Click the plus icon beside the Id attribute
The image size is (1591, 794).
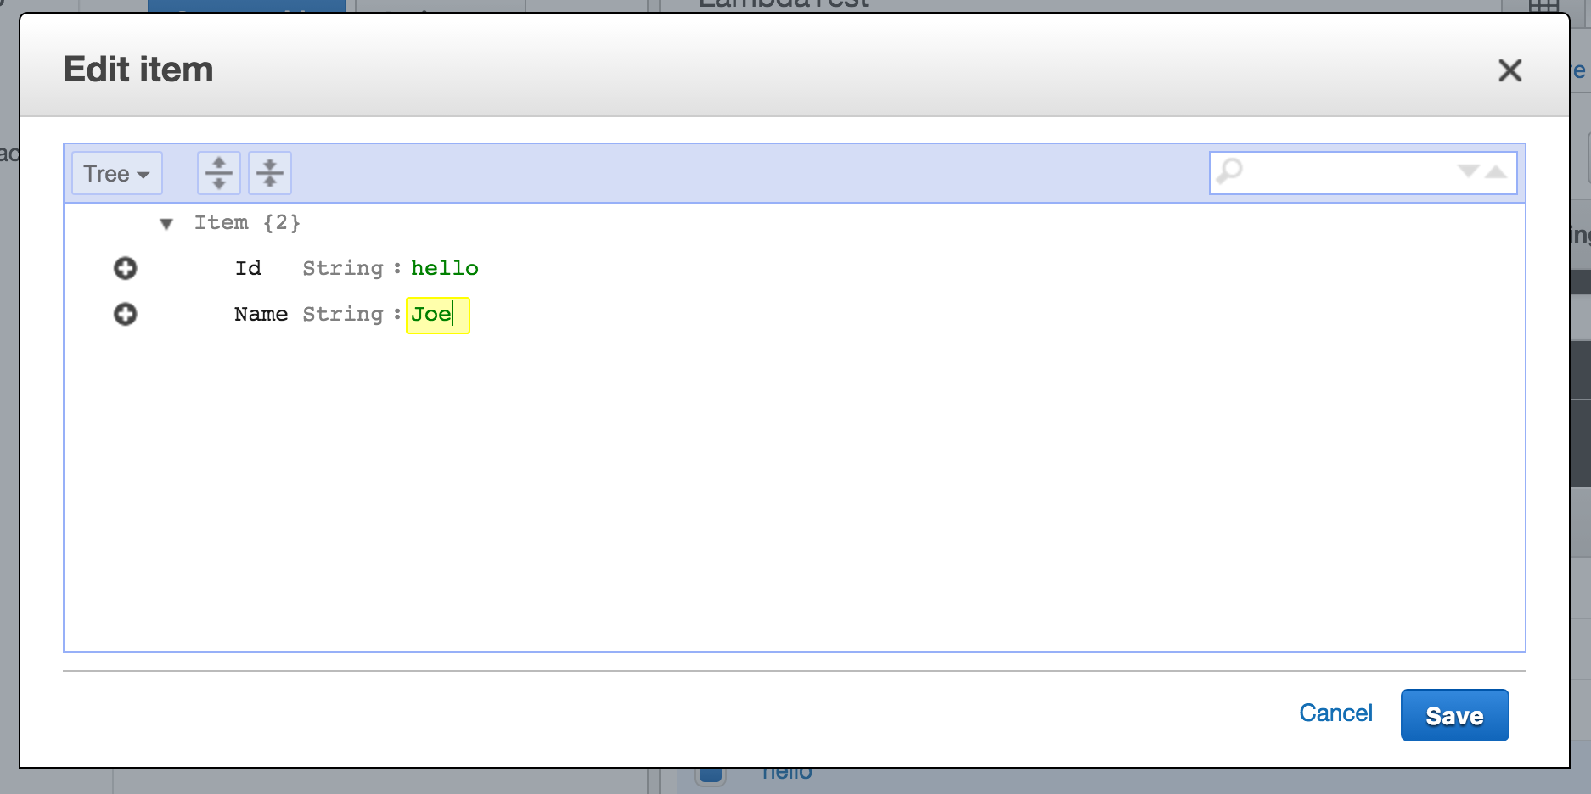click(126, 268)
